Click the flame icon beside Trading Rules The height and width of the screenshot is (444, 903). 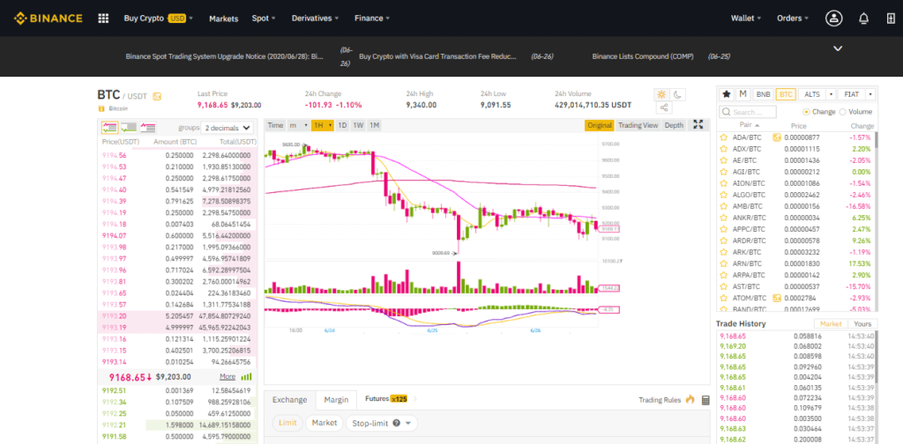690,400
